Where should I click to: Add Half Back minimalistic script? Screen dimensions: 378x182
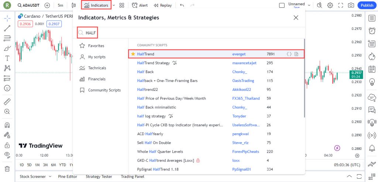216,107
